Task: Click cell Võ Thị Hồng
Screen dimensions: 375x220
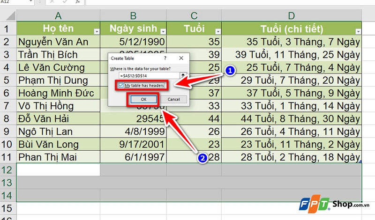Action: pos(58,106)
